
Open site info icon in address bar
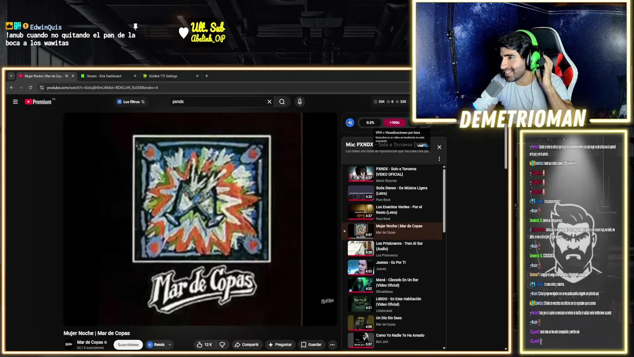42,87
